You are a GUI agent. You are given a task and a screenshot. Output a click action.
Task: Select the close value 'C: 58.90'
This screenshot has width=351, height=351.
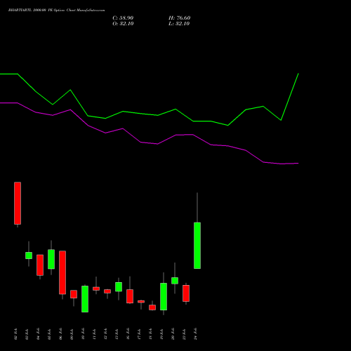click(123, 18)
